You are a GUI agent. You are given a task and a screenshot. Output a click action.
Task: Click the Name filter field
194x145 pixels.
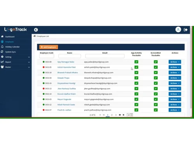pos(69,56)
